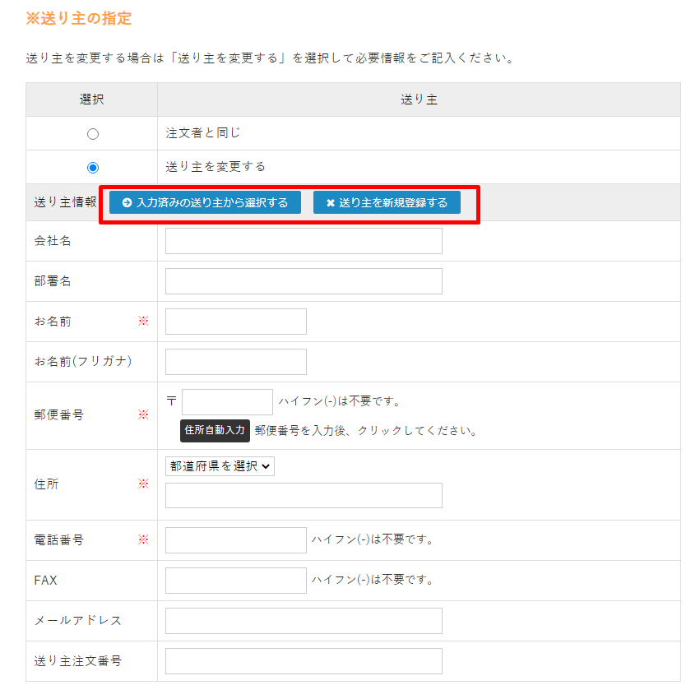This screenshot has width=700, height=699.
Task: Click the 住所自動入力 button
Action: [x=215, y=430]
